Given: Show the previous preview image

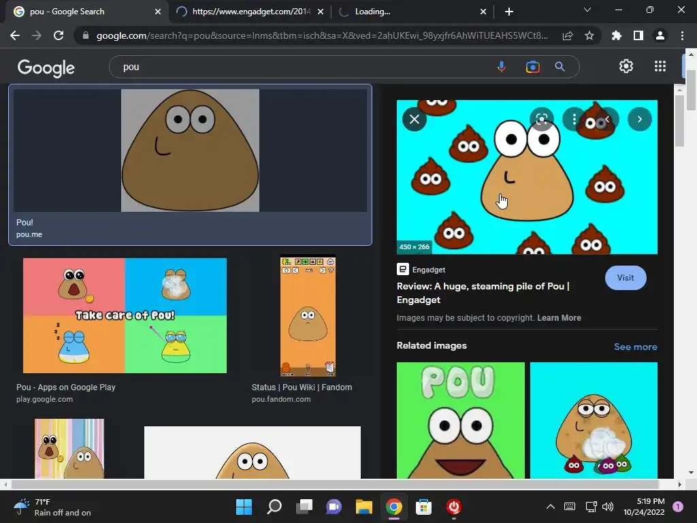Looking at the screenshot, I should pyautogui.click(x=607, y=119).
